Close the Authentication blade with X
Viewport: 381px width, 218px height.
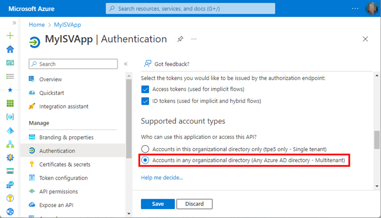point(365,39)
